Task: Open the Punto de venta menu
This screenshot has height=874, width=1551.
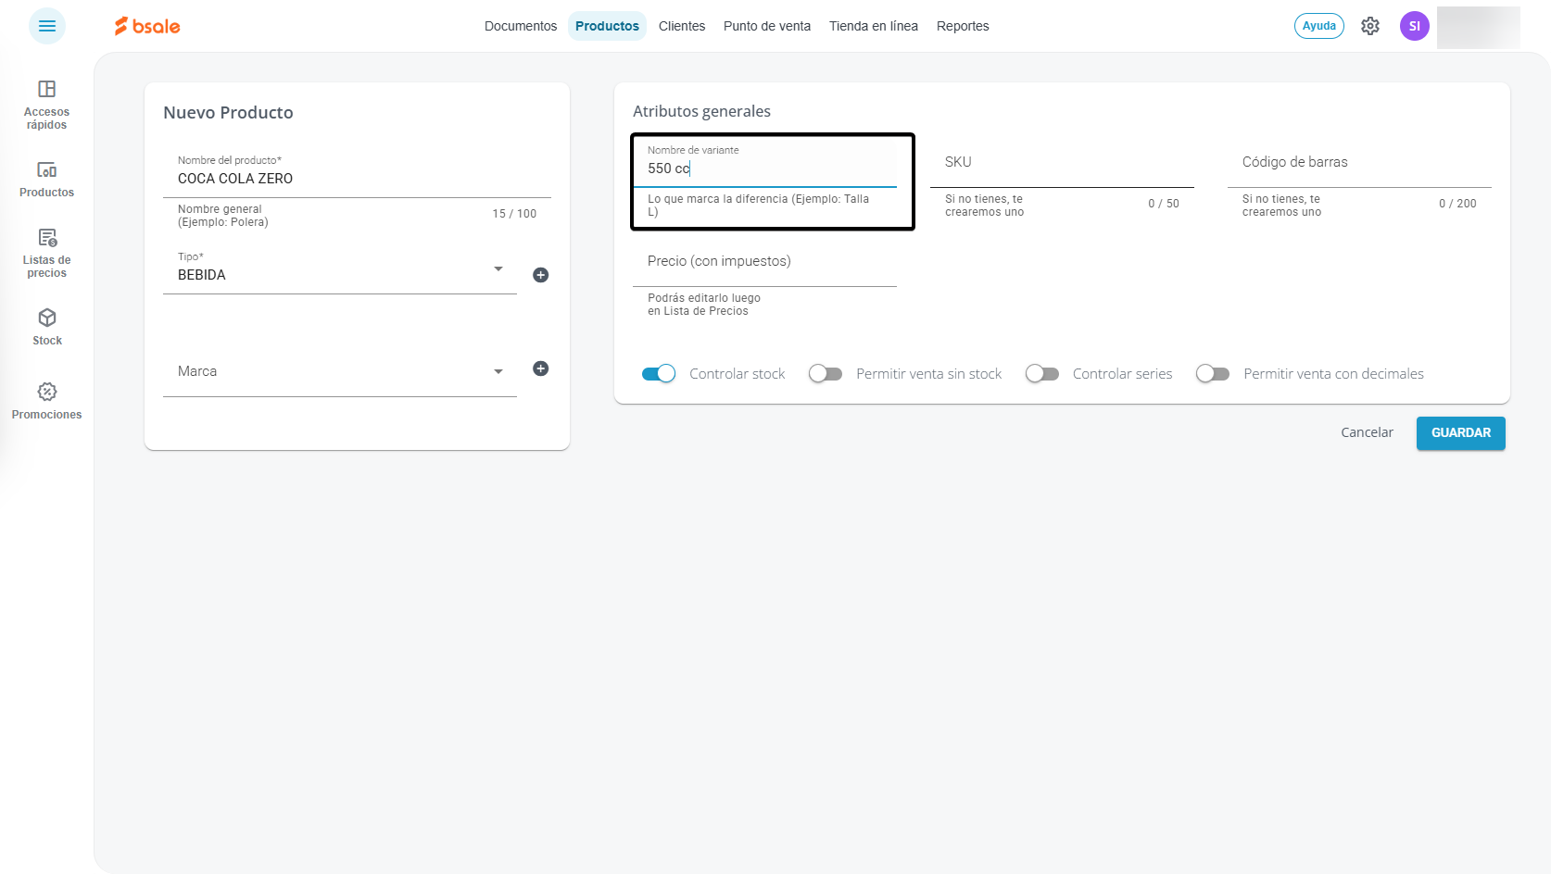Action: [x=767, y=26]
